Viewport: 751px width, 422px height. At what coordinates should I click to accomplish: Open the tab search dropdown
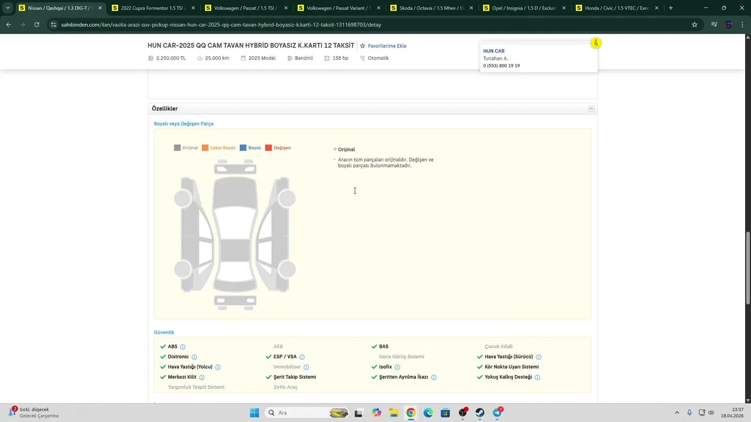click(8, 8)
